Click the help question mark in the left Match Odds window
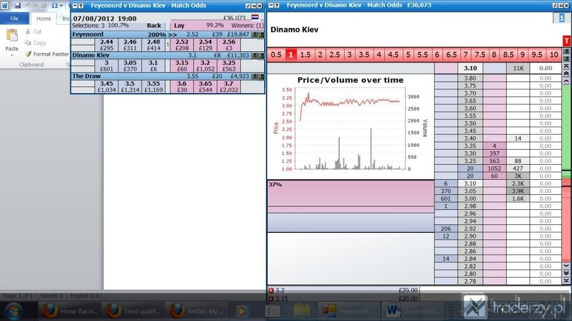This screenshot has width=572, height=321. point(81,6)
